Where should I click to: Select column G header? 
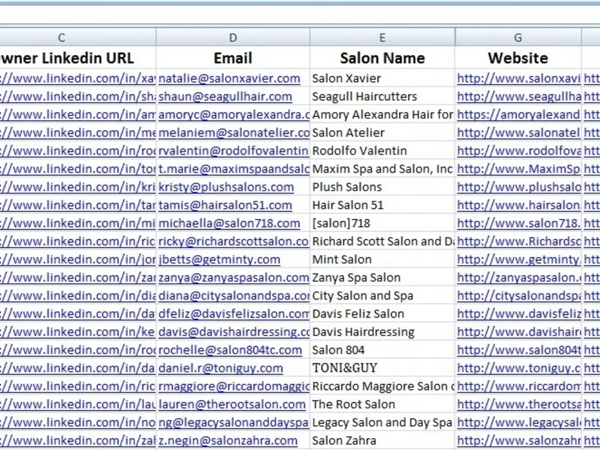pos(518,37)
